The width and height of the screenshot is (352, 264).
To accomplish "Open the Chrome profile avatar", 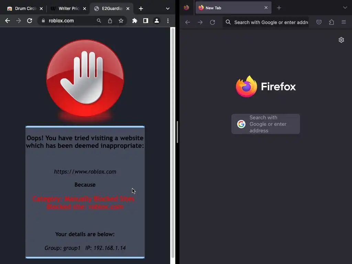I will tap(157, 21).
